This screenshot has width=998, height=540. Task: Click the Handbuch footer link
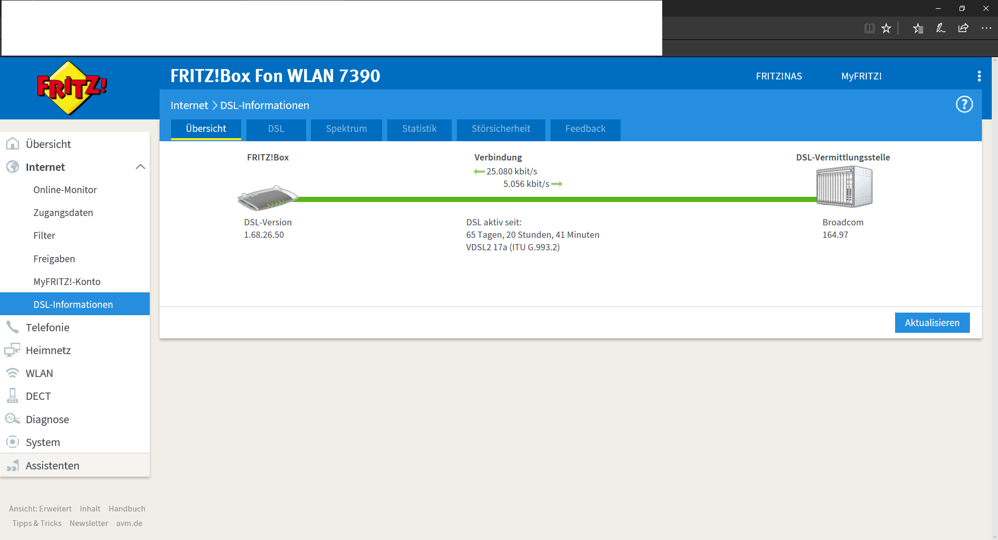pyautogui.click(x=127, y=509)
